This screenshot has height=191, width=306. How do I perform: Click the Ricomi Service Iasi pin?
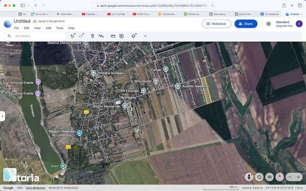(x=125, y=106)
